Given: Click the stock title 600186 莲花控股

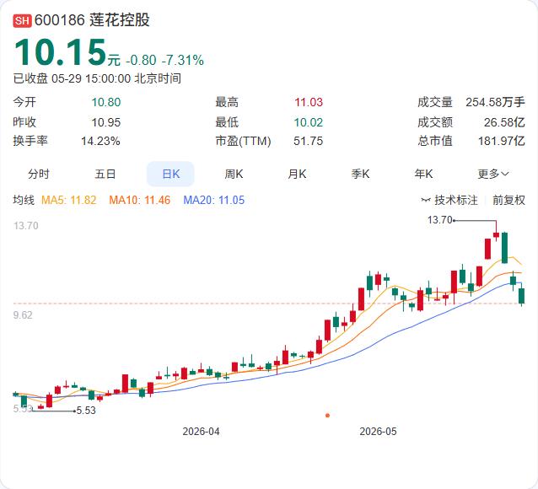Looking at the screenshot, I should (x=92, y=20).
